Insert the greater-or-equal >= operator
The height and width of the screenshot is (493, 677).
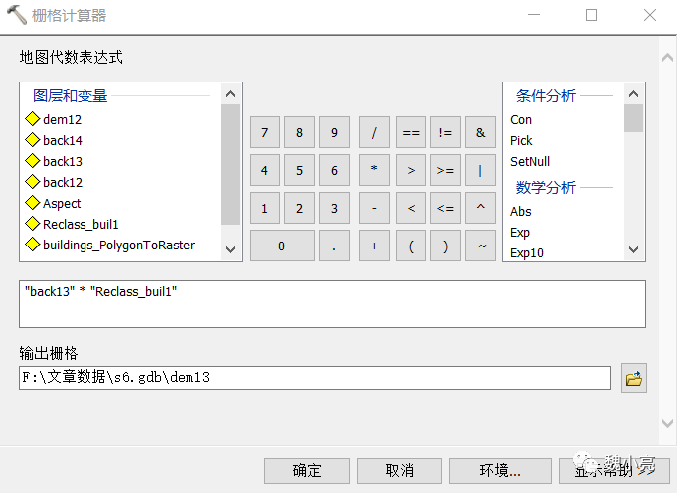(x=445, y=170)
